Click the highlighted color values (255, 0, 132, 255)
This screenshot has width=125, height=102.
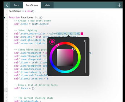click(68, 33)
